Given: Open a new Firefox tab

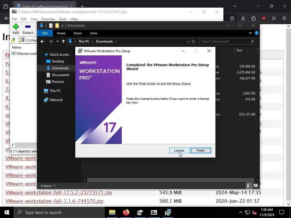Looking at the screenshot, I should click(82, 6).
